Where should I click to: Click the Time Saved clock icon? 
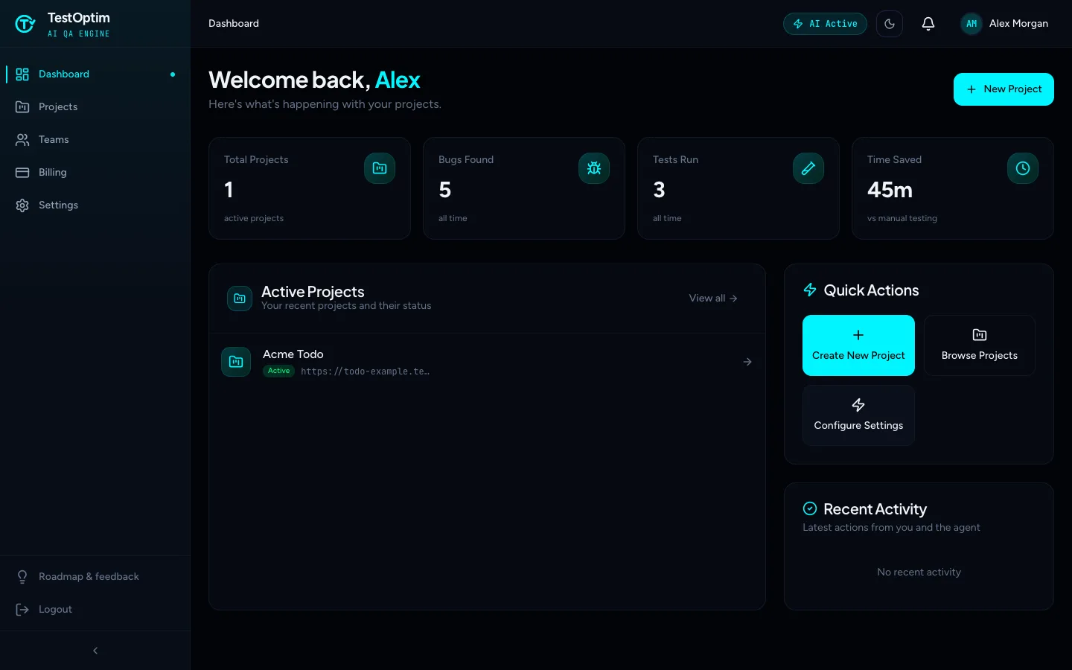coord(1023,168)
